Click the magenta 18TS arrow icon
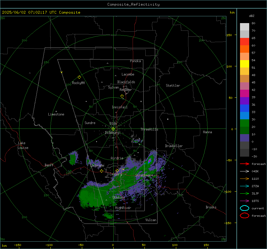This screenshot has width=267, height=249. pyautogui.click(x=244, y=201)
